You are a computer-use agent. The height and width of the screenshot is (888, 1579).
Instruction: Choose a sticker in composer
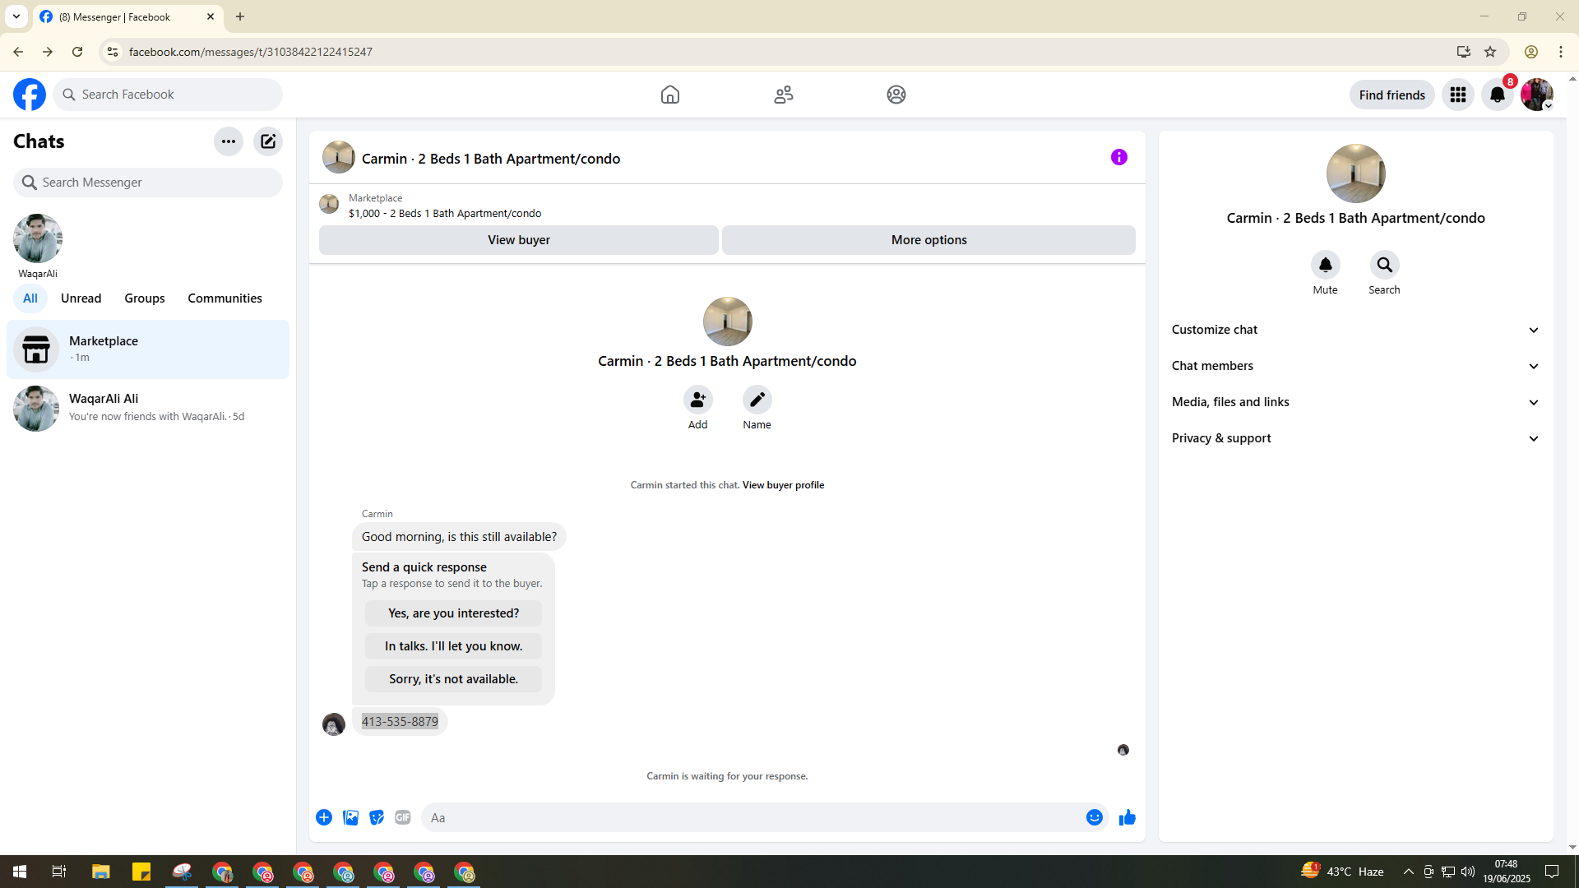[377, 817]
